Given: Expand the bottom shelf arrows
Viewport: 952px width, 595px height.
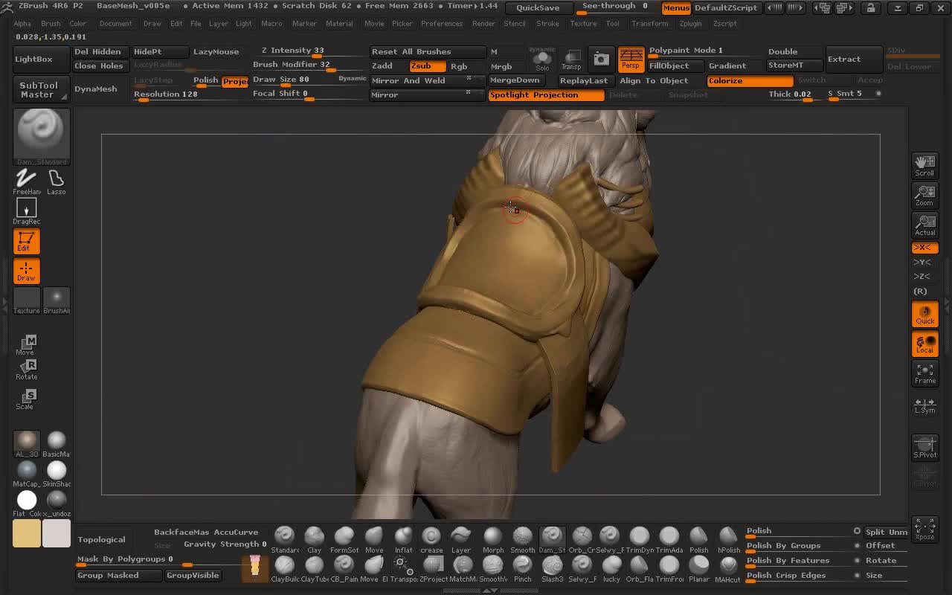Looking at the screenshot, I should (x=489, y=591).
